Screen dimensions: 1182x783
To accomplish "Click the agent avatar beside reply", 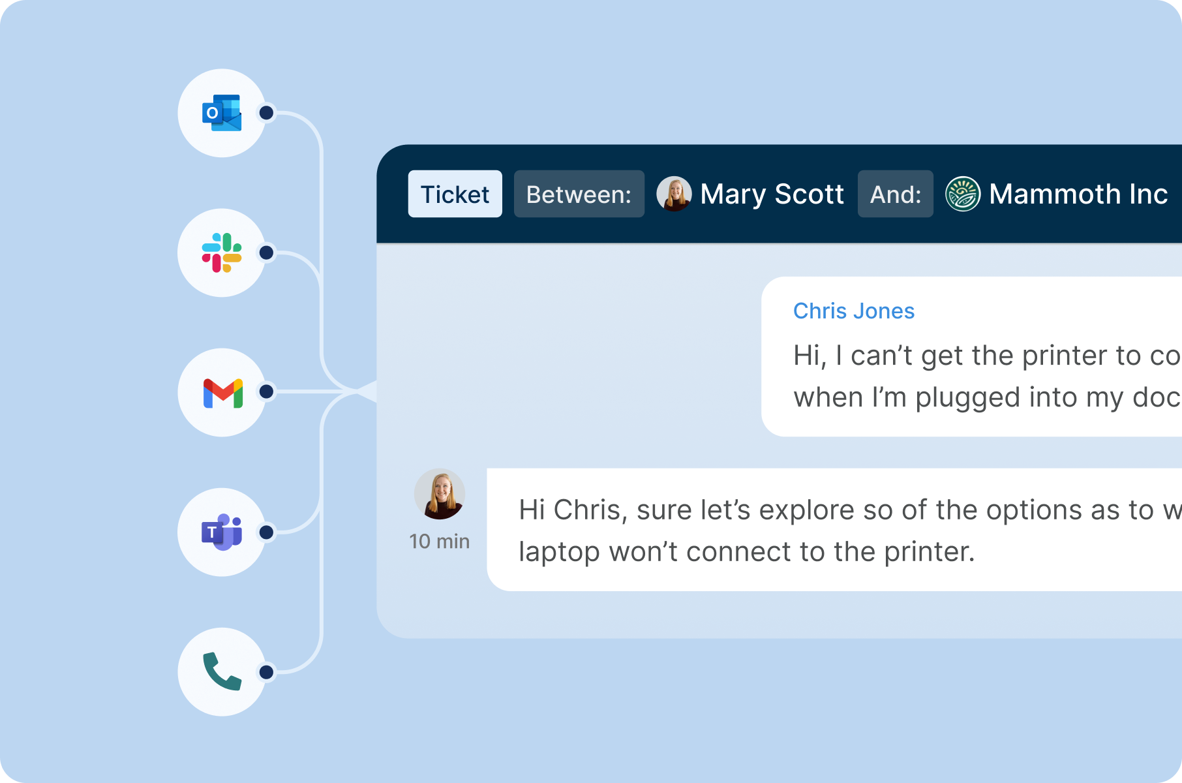I will pos(440,494).
